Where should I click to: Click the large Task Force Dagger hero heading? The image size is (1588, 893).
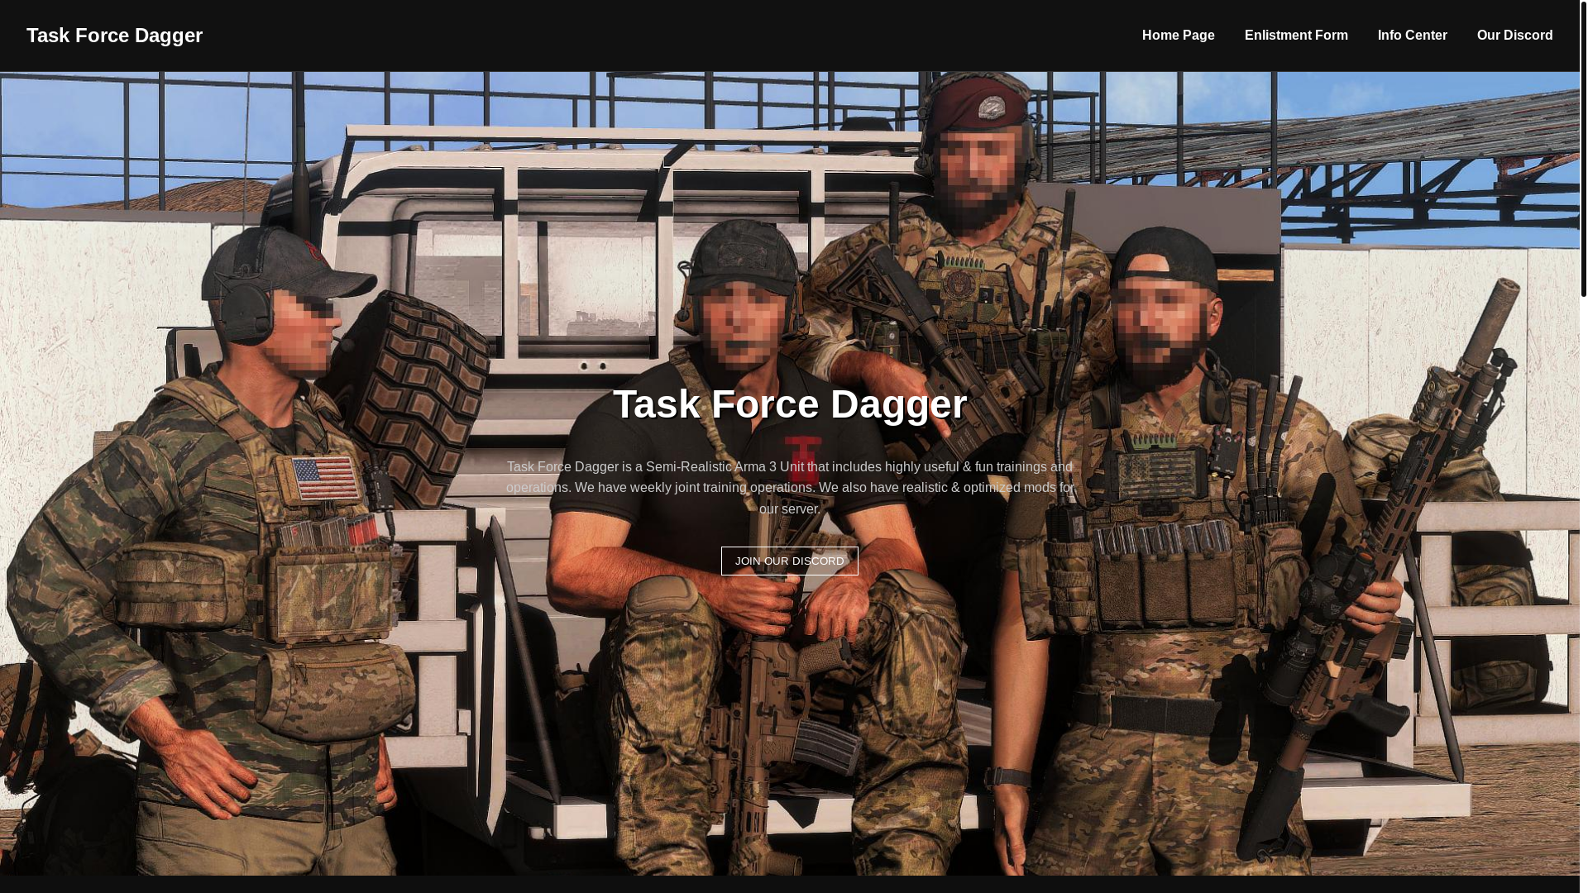tap(789, 404)
